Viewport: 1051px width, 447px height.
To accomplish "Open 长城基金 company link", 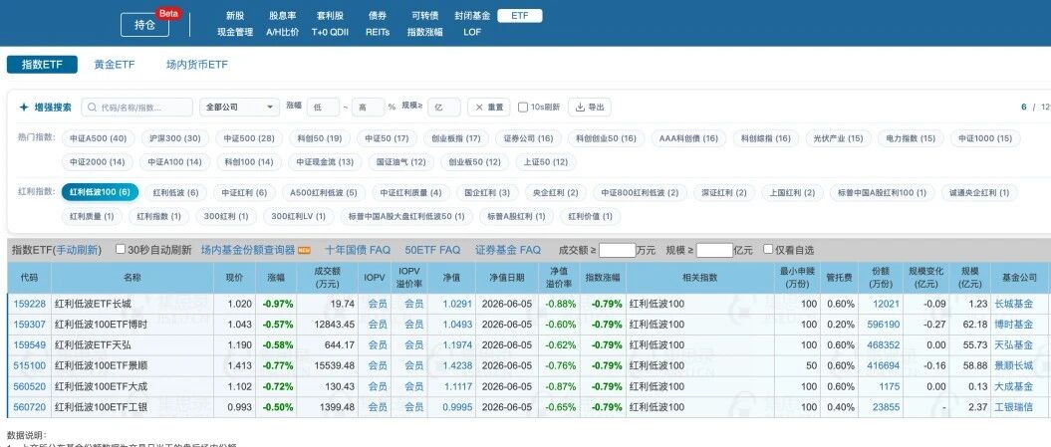I will [x=1013, y=304].
